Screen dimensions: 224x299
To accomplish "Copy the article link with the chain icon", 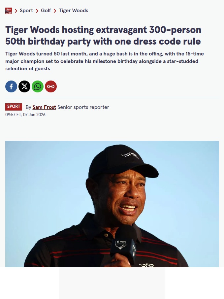I will [51, 86].
